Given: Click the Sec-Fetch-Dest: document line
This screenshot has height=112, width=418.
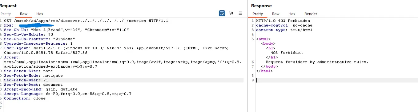Looking at the screenshot, I should tap(33, 85).
